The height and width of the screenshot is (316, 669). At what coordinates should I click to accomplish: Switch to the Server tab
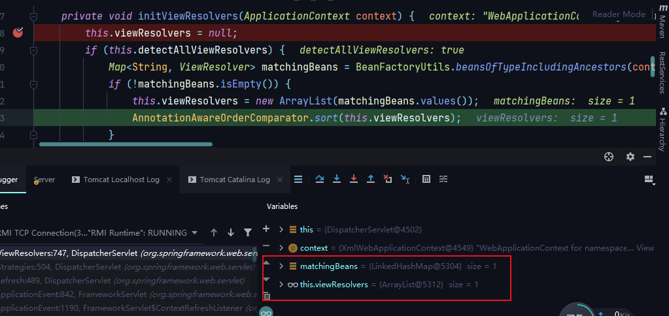point(44,180)
